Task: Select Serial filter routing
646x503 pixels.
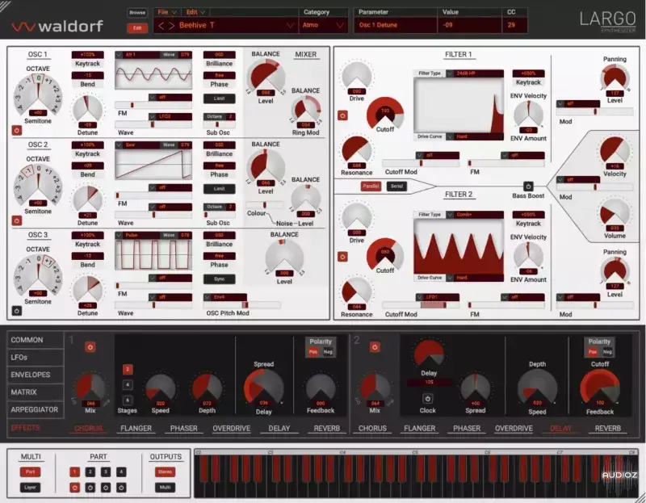Action: 396,187
